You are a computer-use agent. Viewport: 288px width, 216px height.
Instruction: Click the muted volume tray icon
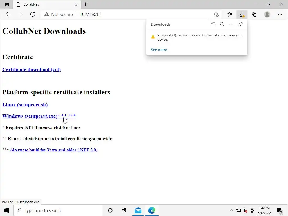point(245,210)
